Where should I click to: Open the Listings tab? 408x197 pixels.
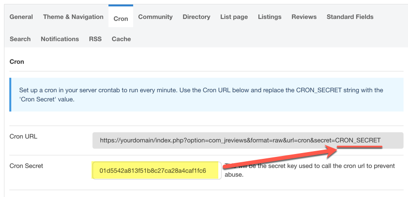coord(270,17)
